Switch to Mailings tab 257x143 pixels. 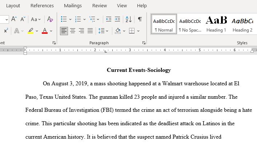pos(73,5)
